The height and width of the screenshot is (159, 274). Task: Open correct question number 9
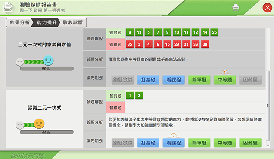point(130,32)
